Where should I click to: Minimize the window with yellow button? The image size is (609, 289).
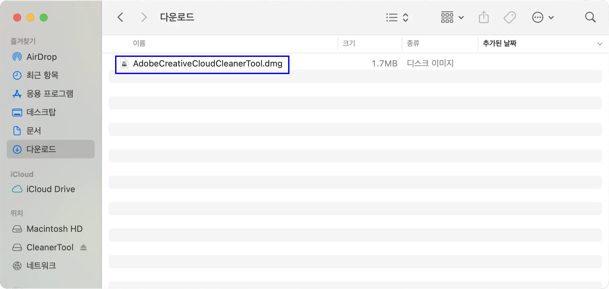30,18
